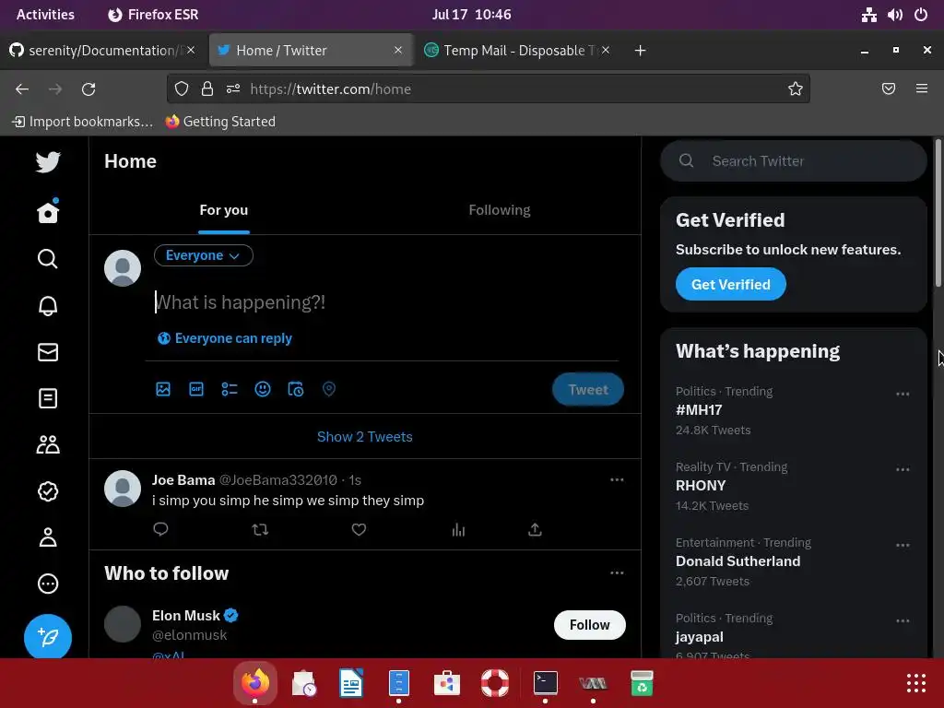Screen dimensions: 944x708
Task: Click the page vertical scrollbar
Action: pyautogui.click(x=938, y=213)
